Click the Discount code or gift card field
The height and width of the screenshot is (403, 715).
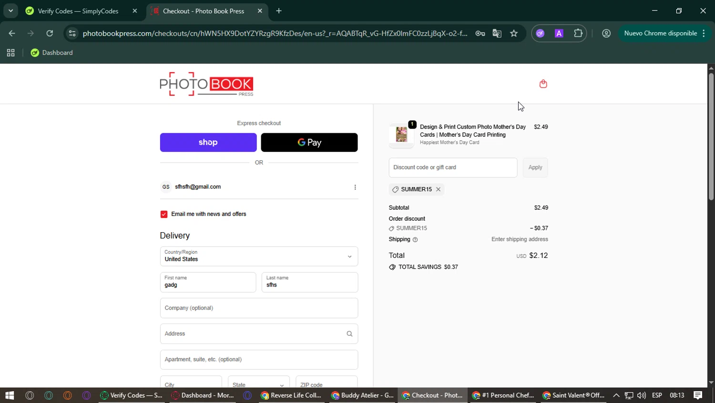[x=453, y=167]
